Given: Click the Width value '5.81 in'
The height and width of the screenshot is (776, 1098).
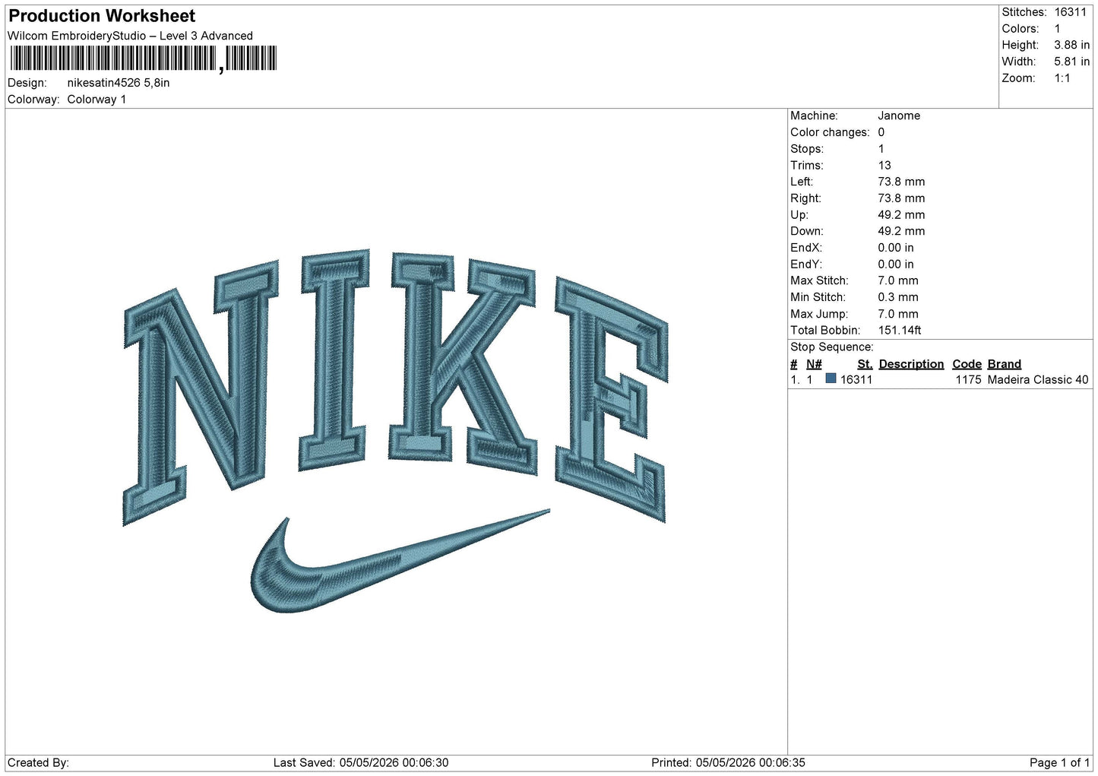Looking at the screenshot, I should [1071, 62].
